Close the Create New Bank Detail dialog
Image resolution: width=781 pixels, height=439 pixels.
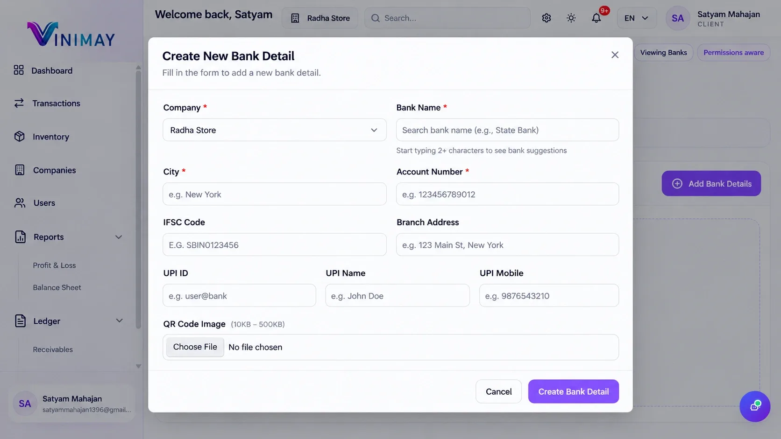(x=615, y=55)
